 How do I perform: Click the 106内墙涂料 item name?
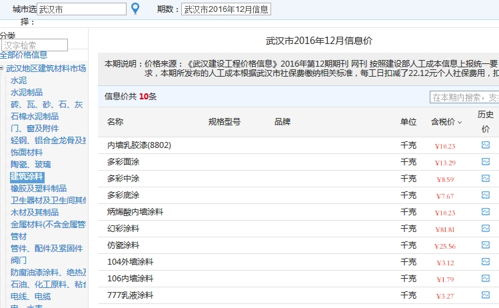(x=130, y=279)
